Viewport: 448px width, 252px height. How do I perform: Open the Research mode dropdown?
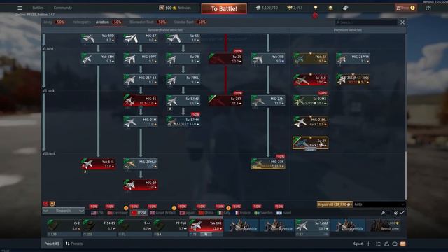pyautogui.click(x=64, y=211)
